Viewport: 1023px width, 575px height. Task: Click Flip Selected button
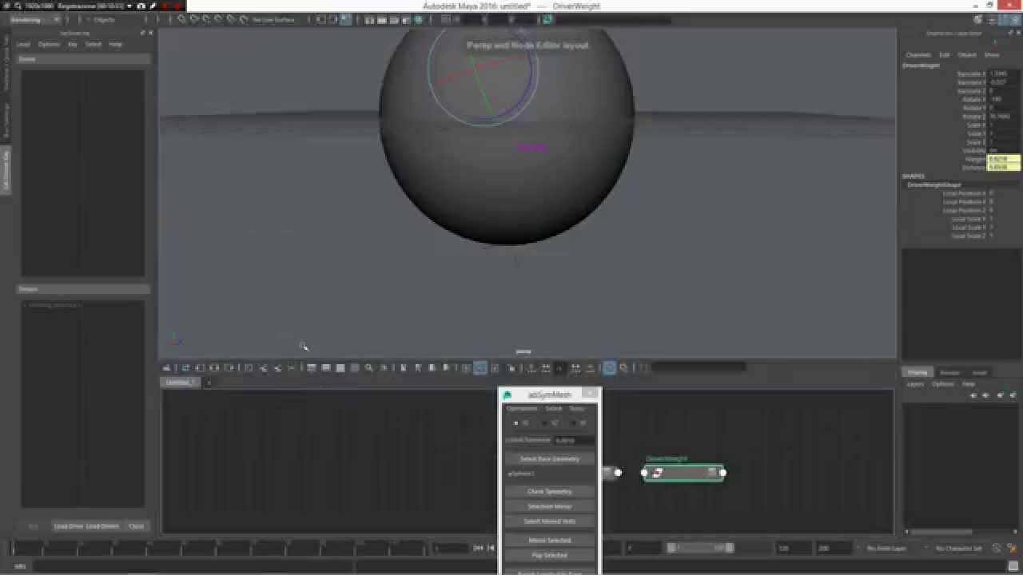[x=550, y=555]
